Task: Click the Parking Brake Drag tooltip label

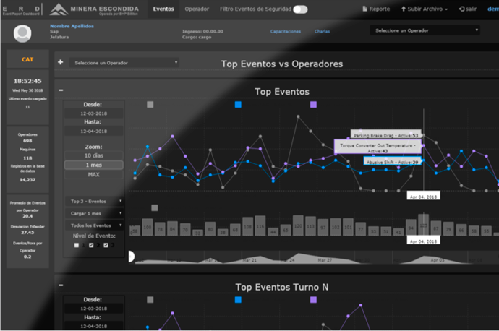Action: click(386, 135)
